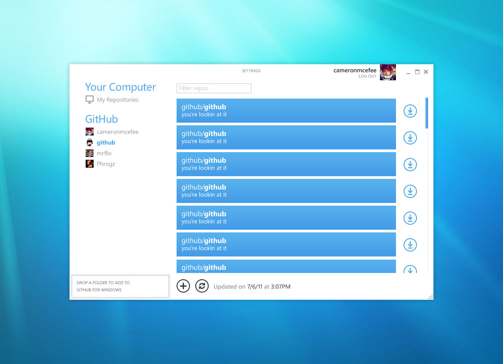The height and width of the screenshot is (364, 503).
Task: Click the refresh repositories icon
Action: pyautogui.click(x=202, y=286)
